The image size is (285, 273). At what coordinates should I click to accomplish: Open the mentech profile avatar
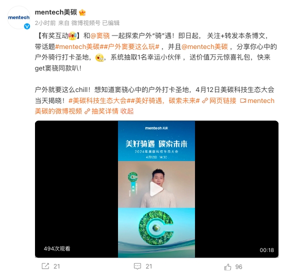(x=18, y=17)
